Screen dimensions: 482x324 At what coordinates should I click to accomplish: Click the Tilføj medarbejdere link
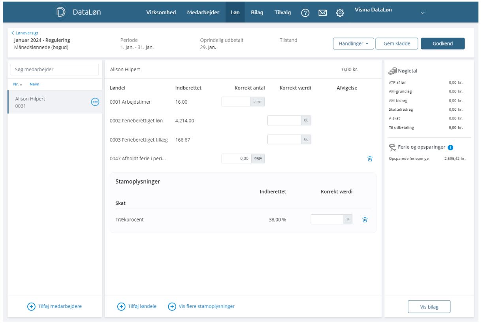tap(60, 306)
